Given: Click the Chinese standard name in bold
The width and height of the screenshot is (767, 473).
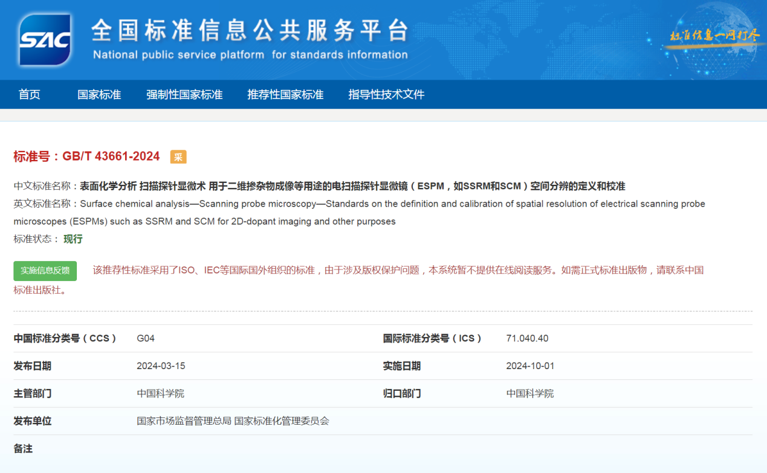Looking at the screenshot, I should (x=352, y=186).
